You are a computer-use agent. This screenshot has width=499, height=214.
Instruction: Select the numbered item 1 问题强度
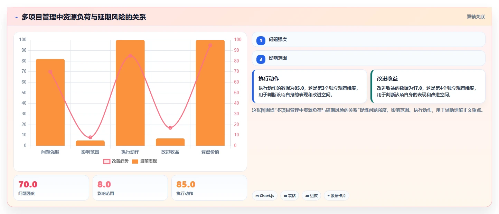pos(368,39)
